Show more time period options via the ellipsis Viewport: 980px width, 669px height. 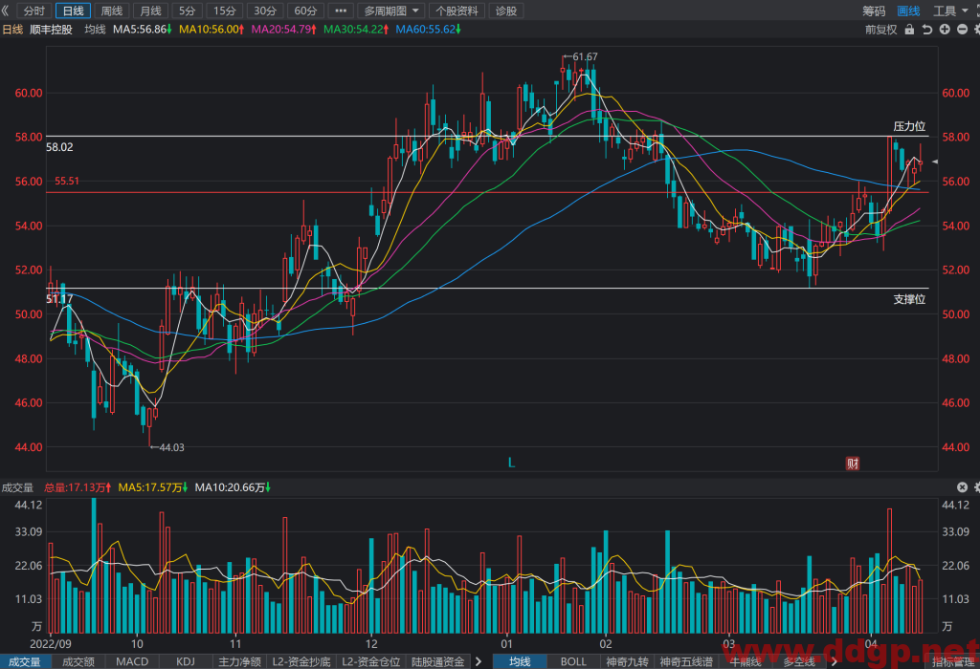coord(341,11)
